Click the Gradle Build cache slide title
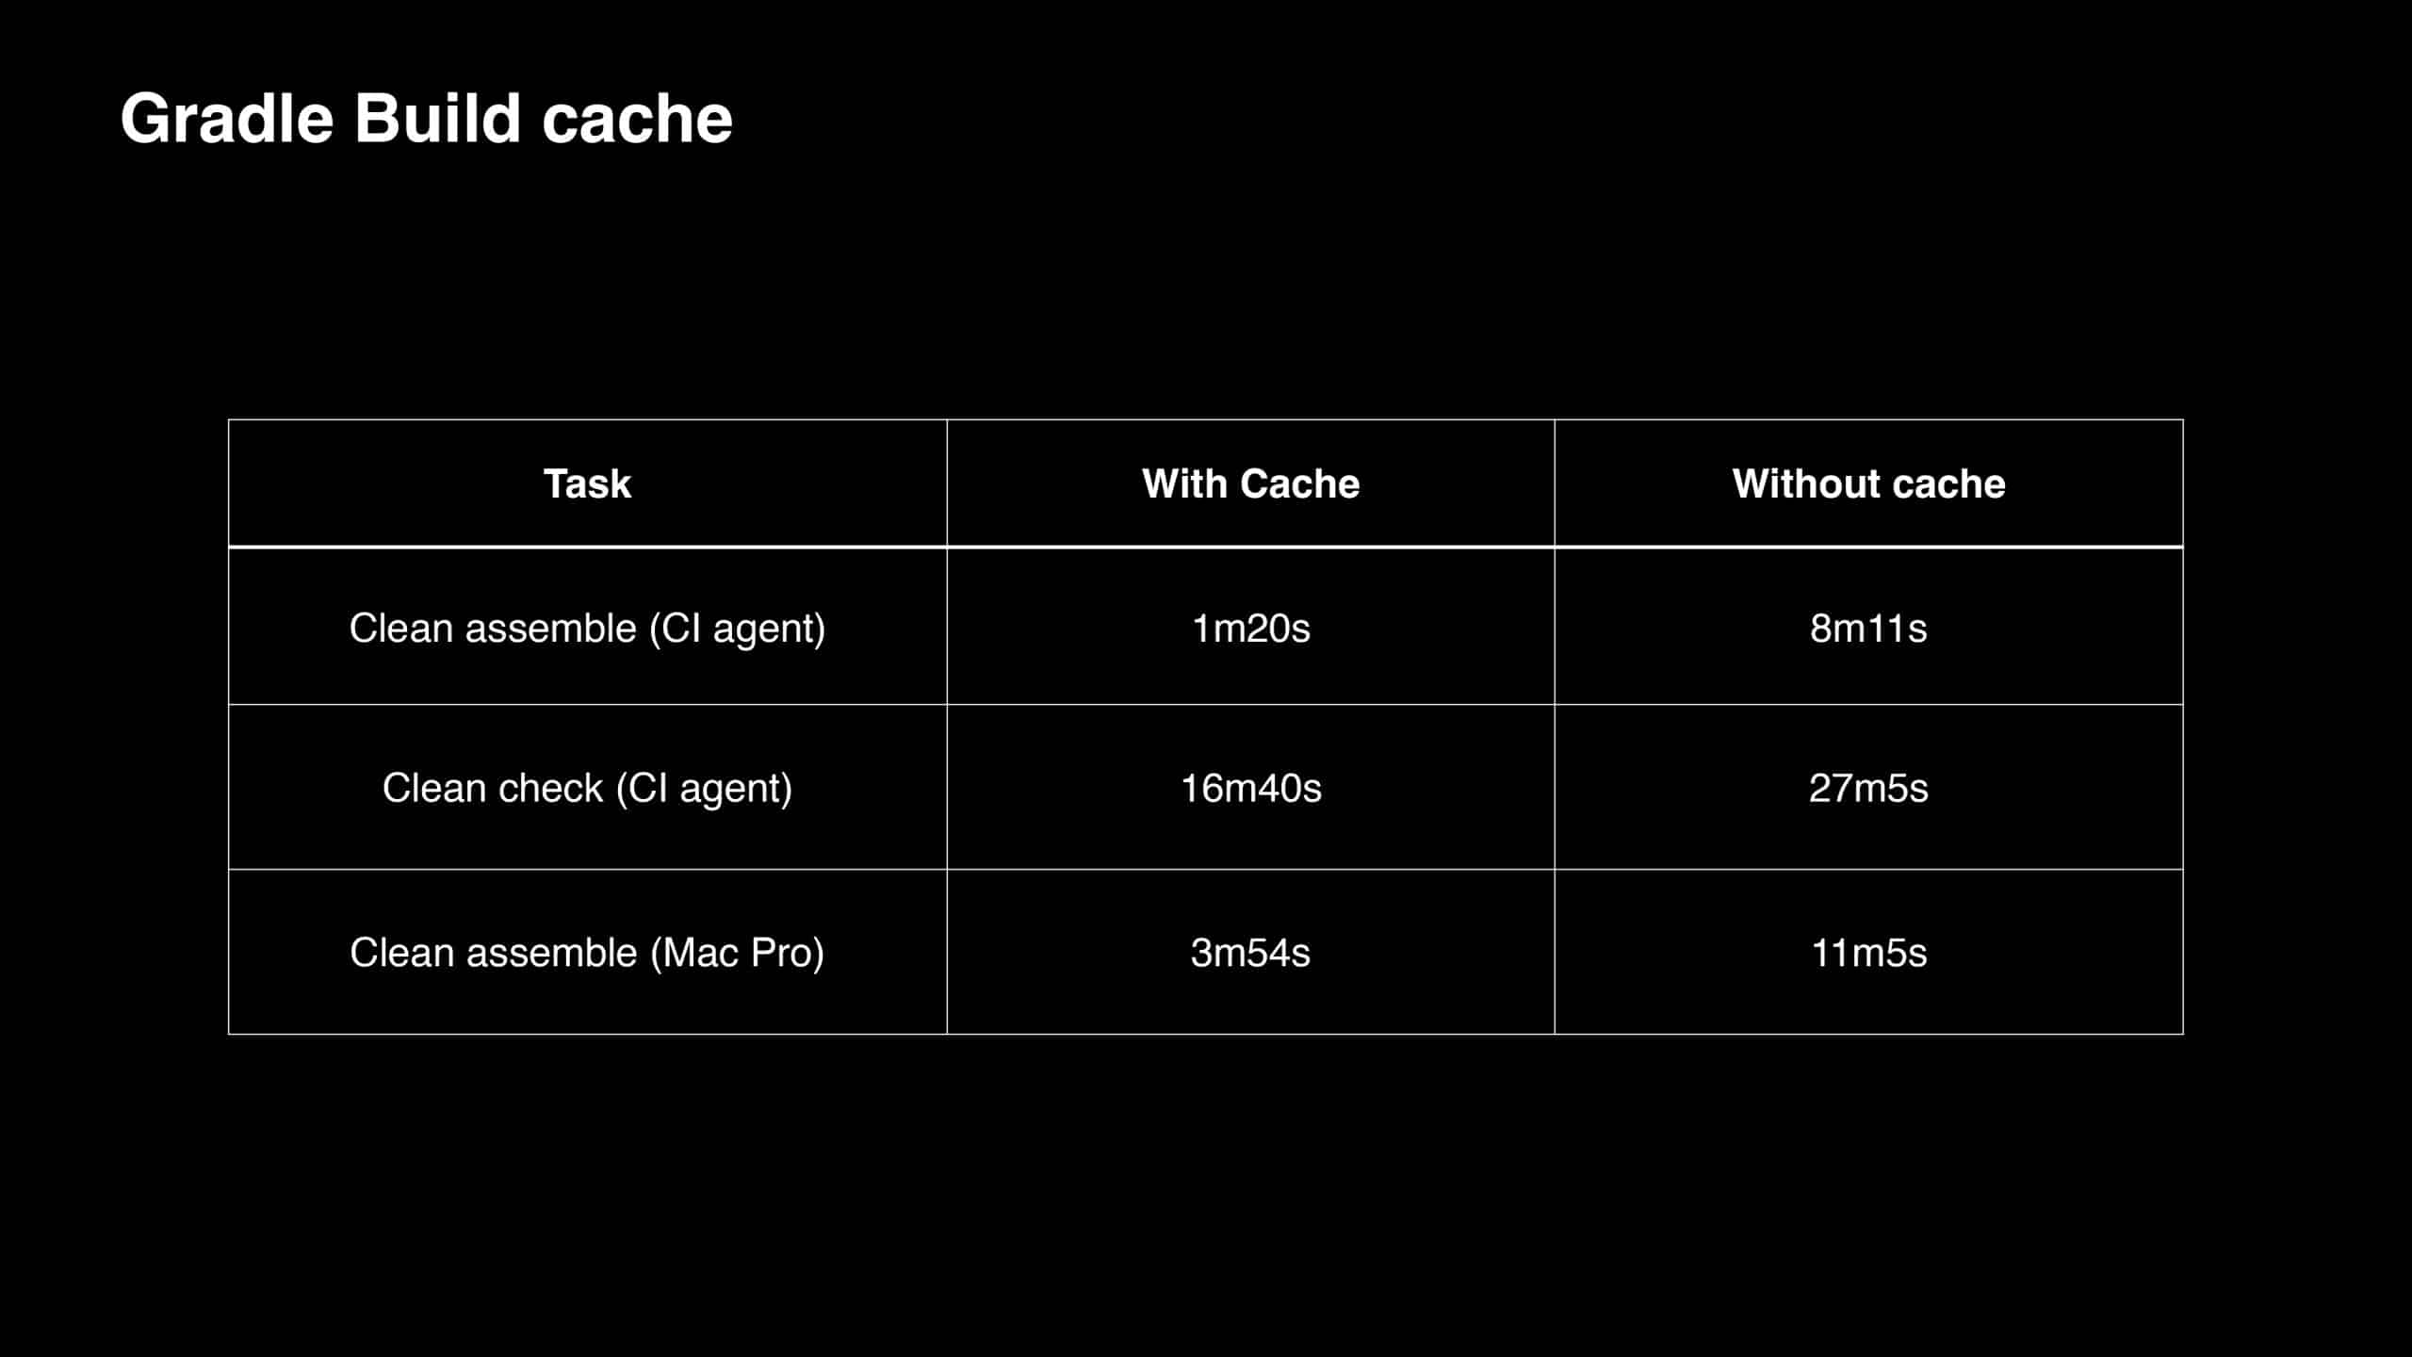The width and height of the screenshot is (2412, 1357). pyautogui.click(x=426, y=120)
